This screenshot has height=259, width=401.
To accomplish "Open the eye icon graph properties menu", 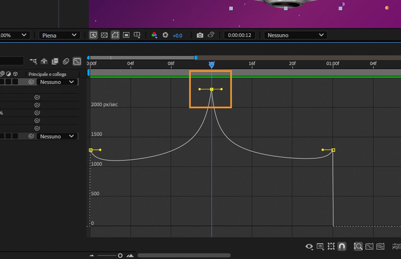I will click(x=309, y=247).
